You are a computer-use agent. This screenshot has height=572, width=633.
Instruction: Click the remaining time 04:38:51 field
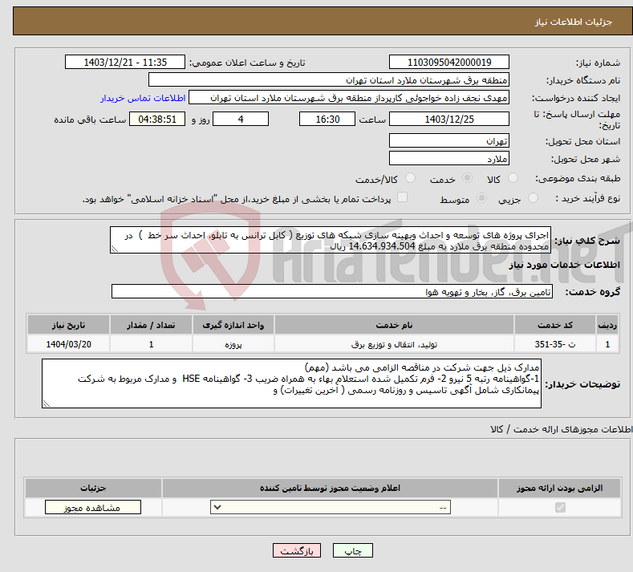point(157,119)
